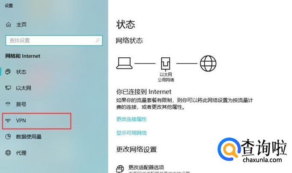Click the Home house icon
This screenshot has width=292, height=173.
pos(9,24)
